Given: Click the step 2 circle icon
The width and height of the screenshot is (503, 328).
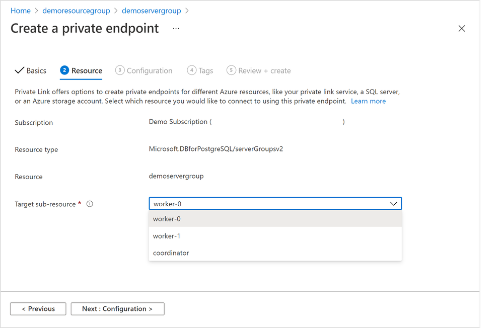Looking at the screenshot, I should click(64, 70).
